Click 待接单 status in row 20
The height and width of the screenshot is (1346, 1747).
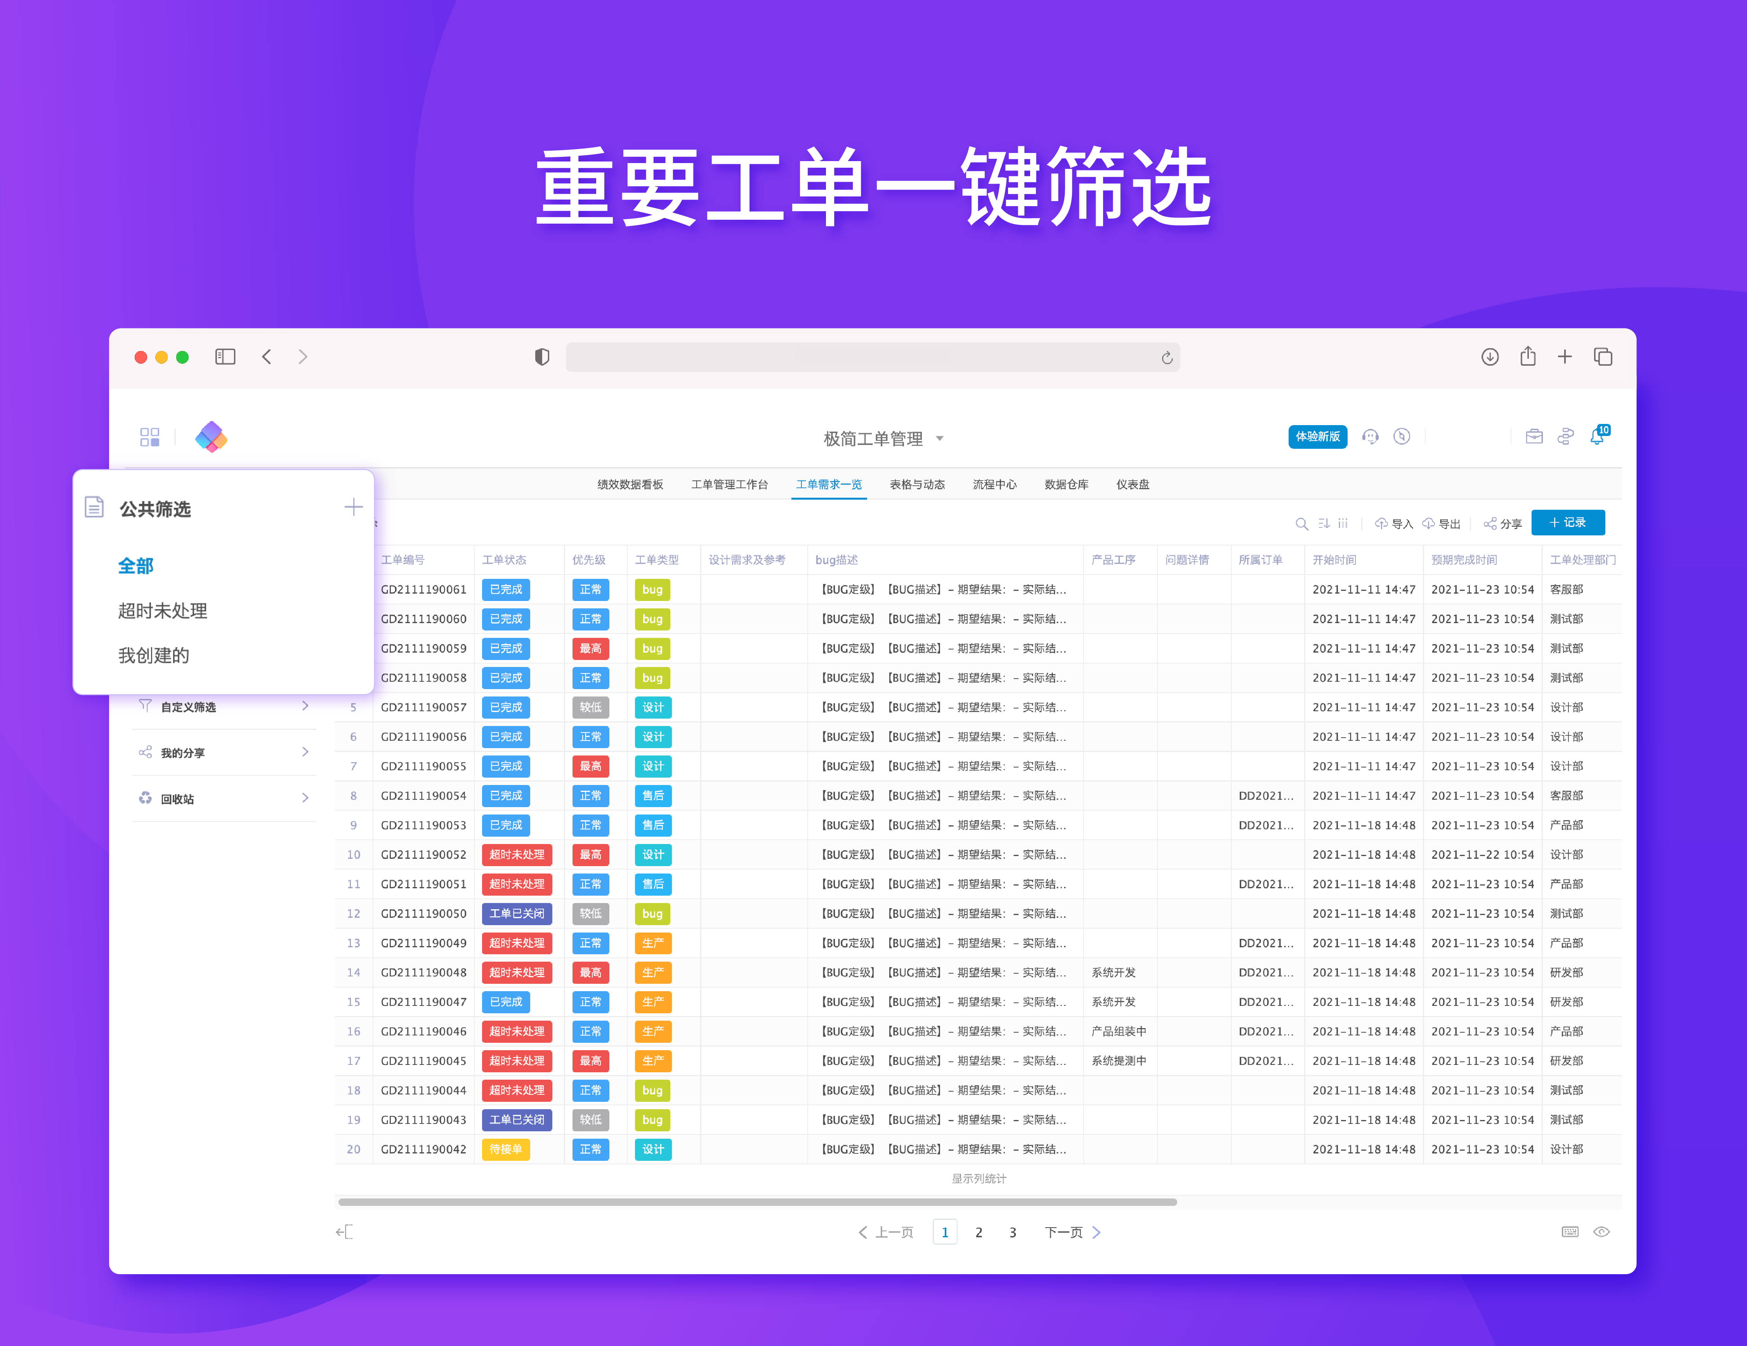point(505,1149)
